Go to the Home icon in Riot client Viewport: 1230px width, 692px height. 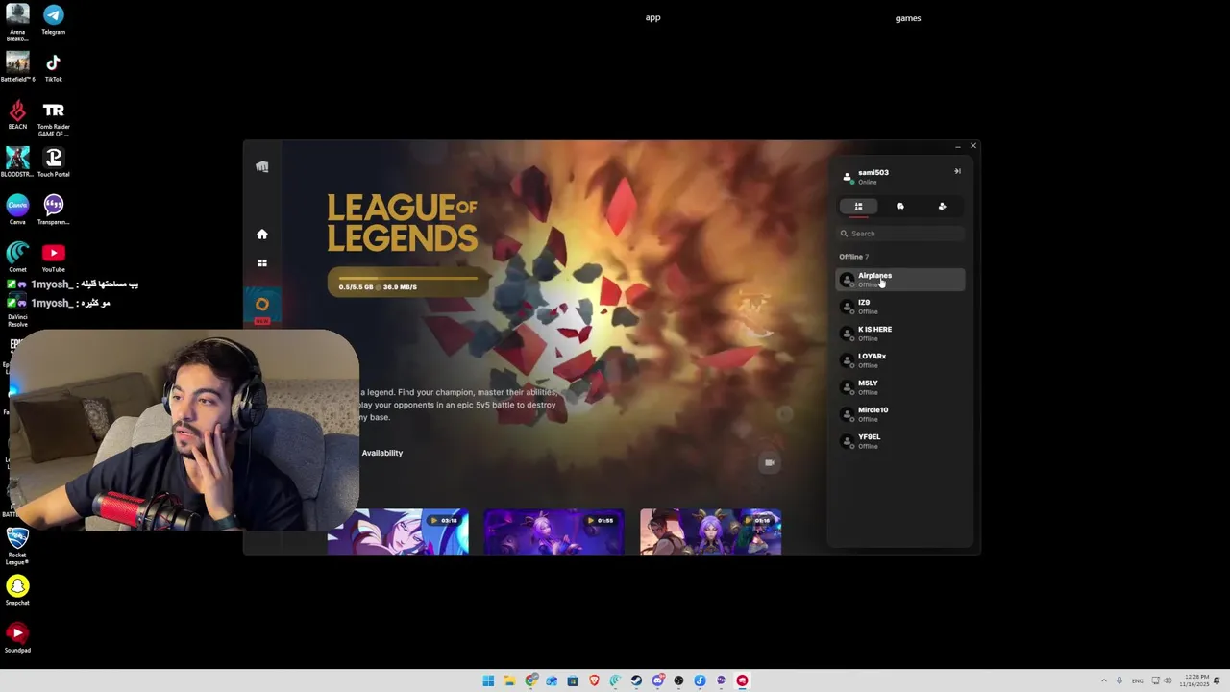coord(261,234)
